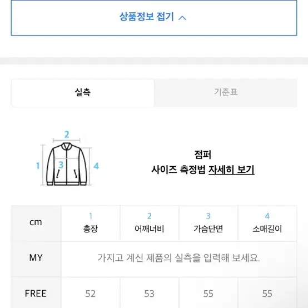Click number 3 chest label on diagram
This screenshot has width=308, height=308.
pos(61,165)
